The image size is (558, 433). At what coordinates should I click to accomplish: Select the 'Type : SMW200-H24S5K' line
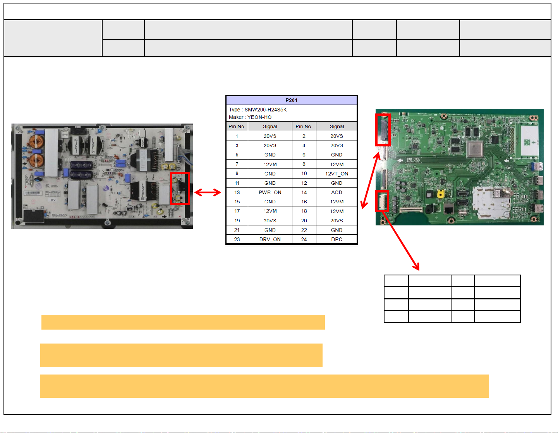coord(258,110)
